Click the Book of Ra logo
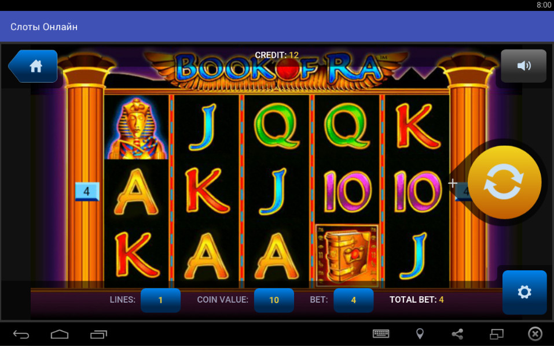The width and height of the screenshot is (554, 346). (277, 69)
